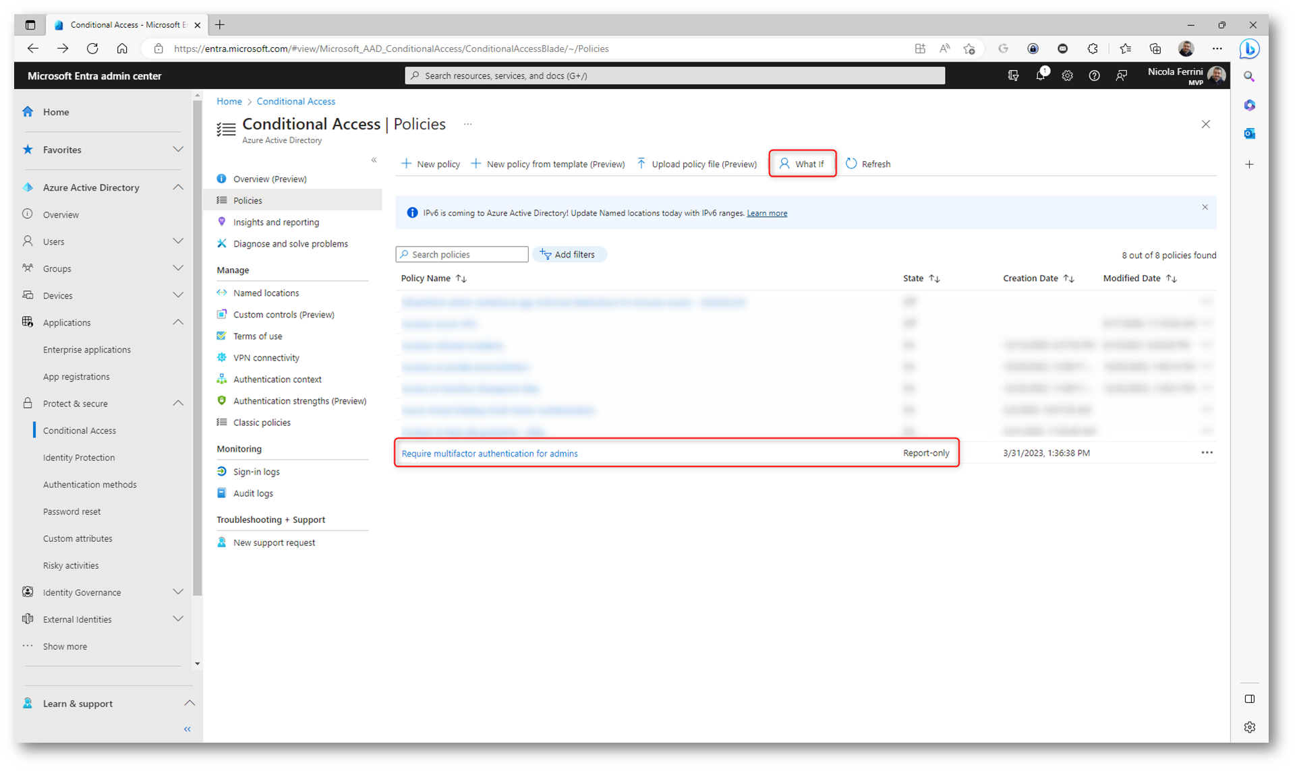Click the Search policies field
Image resolution: width=1297 pixels, height=771 pixels.
click(461, 255)
